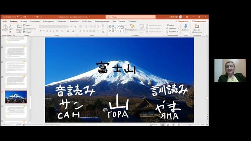The height and width of the screenshot is (141, 251).
Task: Select slide 30 thumbnail
Action: pyautogui.click(x=16, y=112)
